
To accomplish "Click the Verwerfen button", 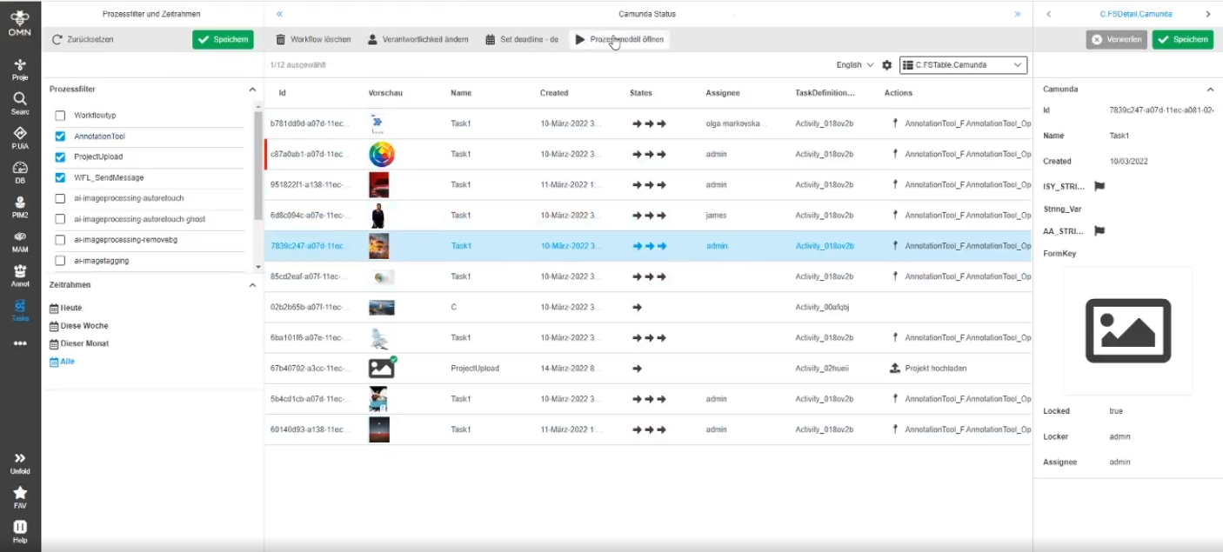I will coord(1116,40).
